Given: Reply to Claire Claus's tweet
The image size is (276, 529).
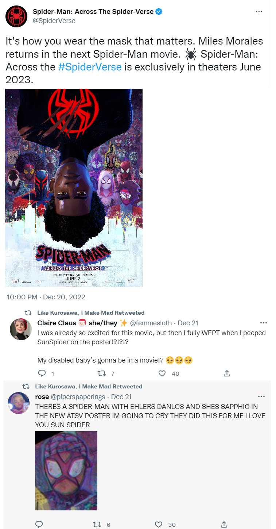Looking at the screenshot, I should (x=42, y=373).
